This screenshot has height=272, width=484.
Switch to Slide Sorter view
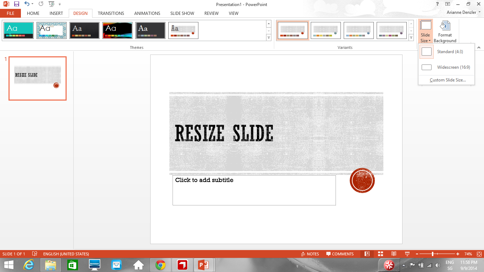coord(381,254)
